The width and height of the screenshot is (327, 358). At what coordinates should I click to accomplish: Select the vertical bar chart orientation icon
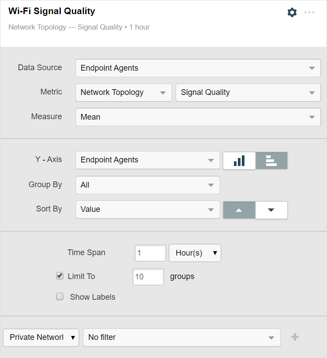239,161
